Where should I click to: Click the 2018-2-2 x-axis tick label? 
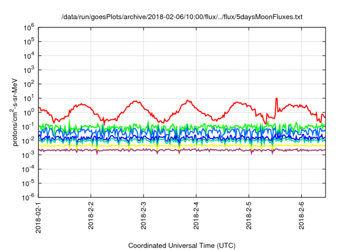(91, 215)
